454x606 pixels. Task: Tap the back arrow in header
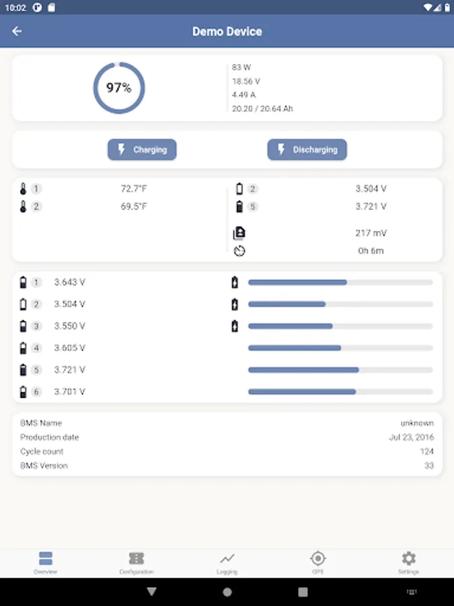(17, 31)
